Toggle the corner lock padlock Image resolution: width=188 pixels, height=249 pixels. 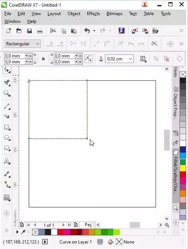pyautogui.click(x=43, y=59)
